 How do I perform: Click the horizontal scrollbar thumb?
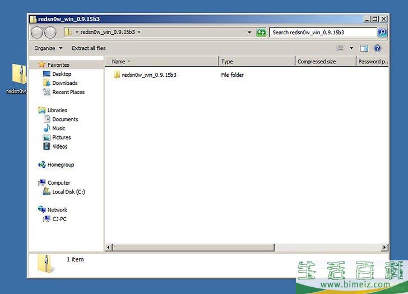click(193, 247)
